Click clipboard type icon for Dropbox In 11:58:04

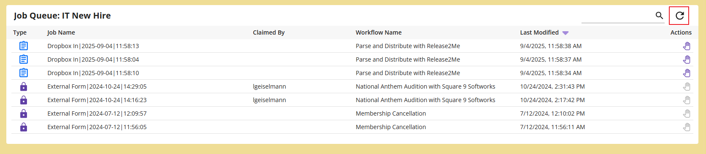pyautogui.click(x=24, y=59)
